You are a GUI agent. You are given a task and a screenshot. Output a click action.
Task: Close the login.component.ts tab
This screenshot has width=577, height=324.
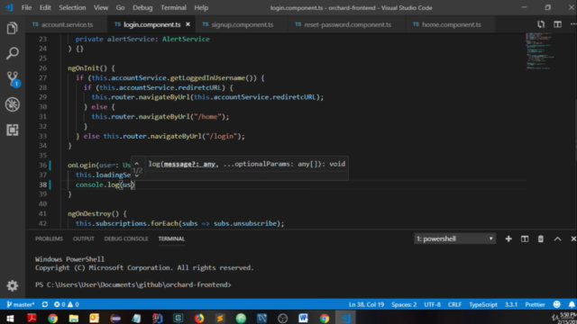[x=188, y=24]
